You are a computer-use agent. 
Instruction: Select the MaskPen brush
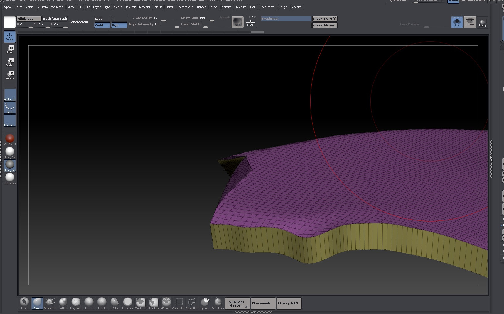pos(141,303)
